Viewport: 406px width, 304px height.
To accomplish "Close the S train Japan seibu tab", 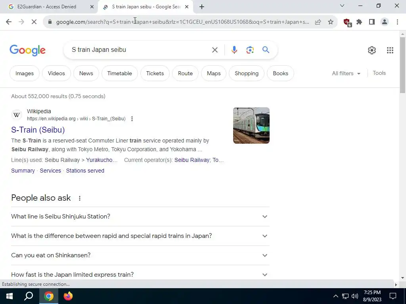I will pos(187,7).
